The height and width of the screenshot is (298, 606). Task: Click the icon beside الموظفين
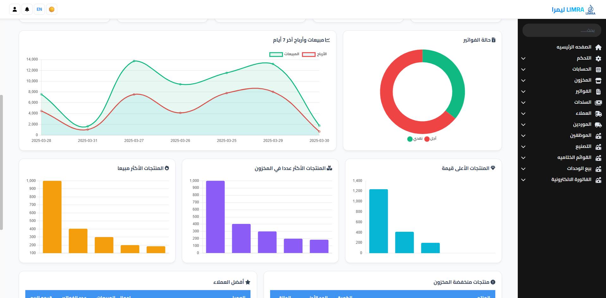[x=598, y=136]
